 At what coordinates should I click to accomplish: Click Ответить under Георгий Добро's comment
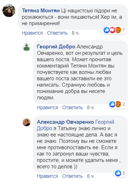click(x=72, y=107)
